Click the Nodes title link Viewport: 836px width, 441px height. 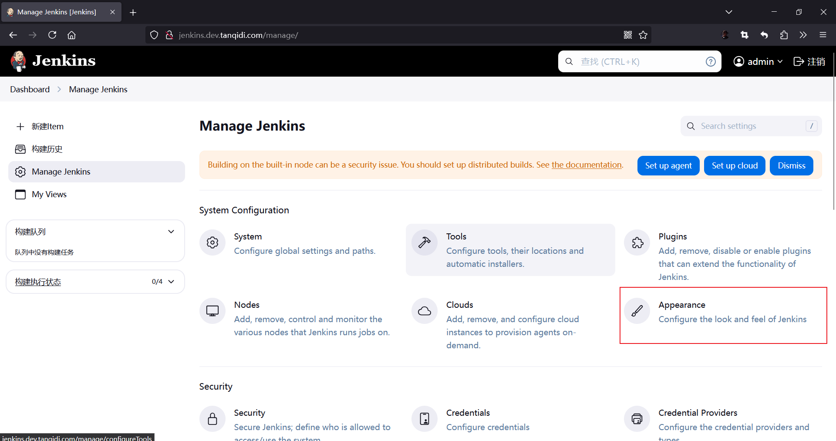[246, 305]
